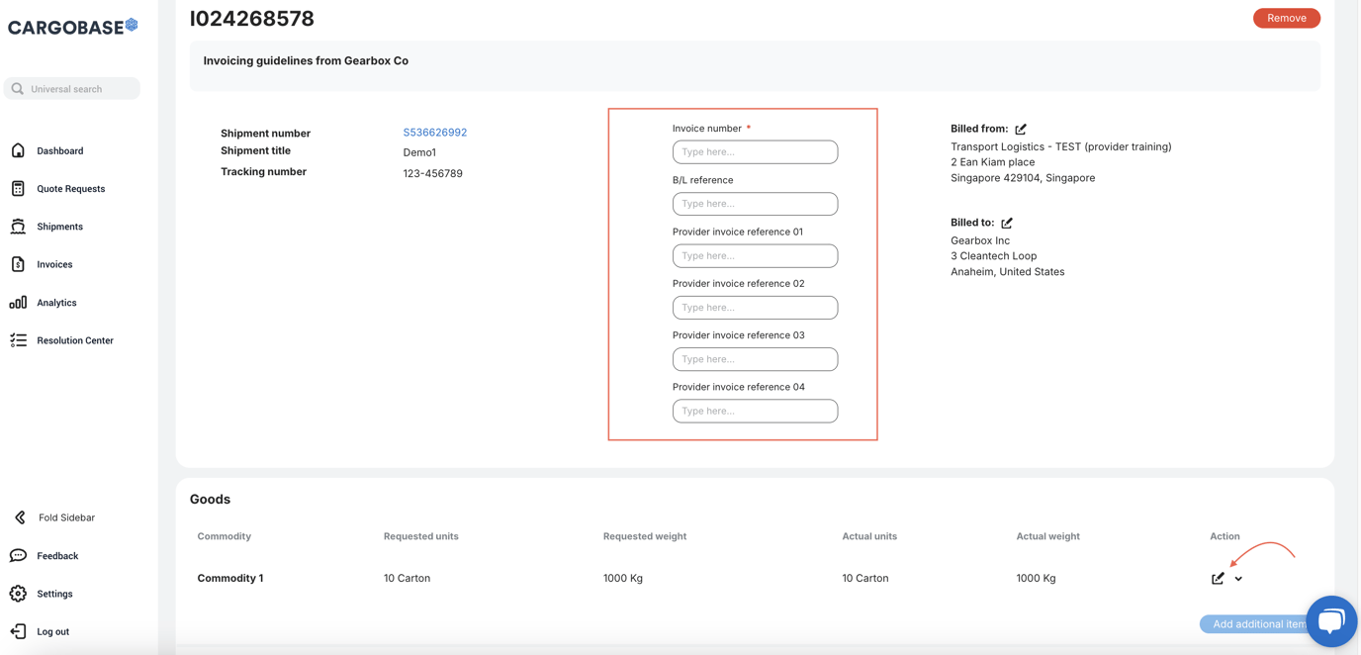Image resolution: width=1361 pixels, height=655 pixels.
Task: Click the Universal search field
Action: pos(71,88)
